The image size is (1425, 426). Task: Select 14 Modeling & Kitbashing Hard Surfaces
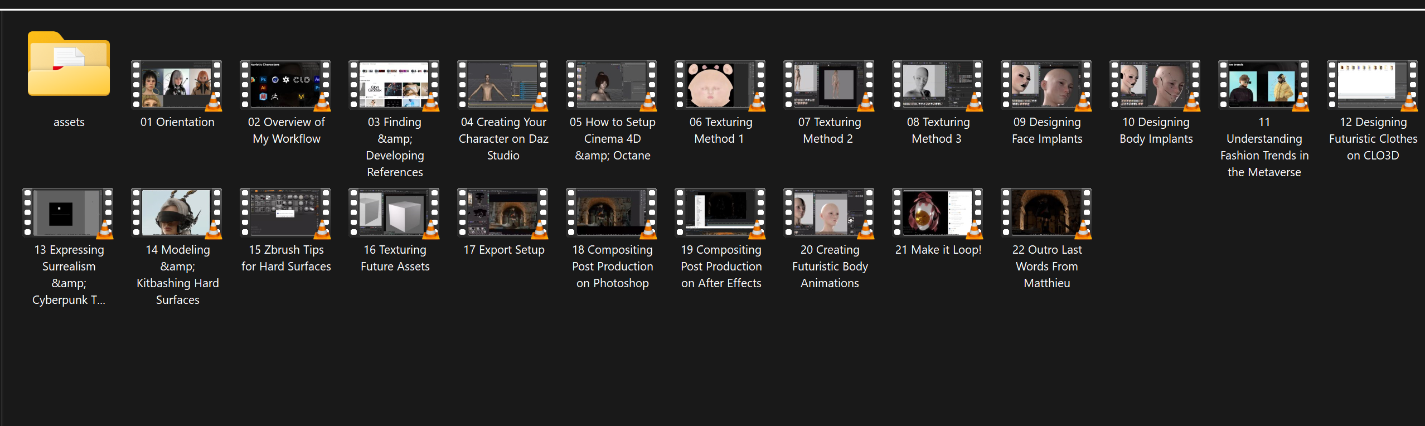(177, 213)
